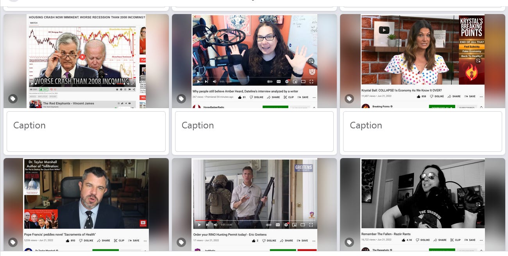Screen dimensions: 508x256
Task: Click the play icon in the Amber Heard video
Action: point(199,82)
